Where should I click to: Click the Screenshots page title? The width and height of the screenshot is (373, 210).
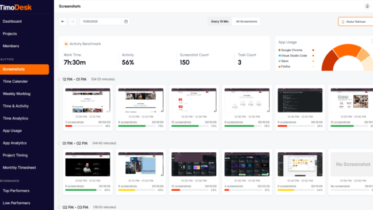tap(70, 6)
